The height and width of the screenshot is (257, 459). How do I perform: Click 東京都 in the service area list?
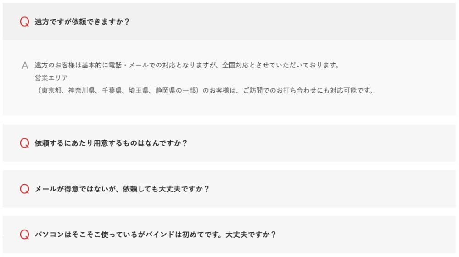click(x=51, y=91)
